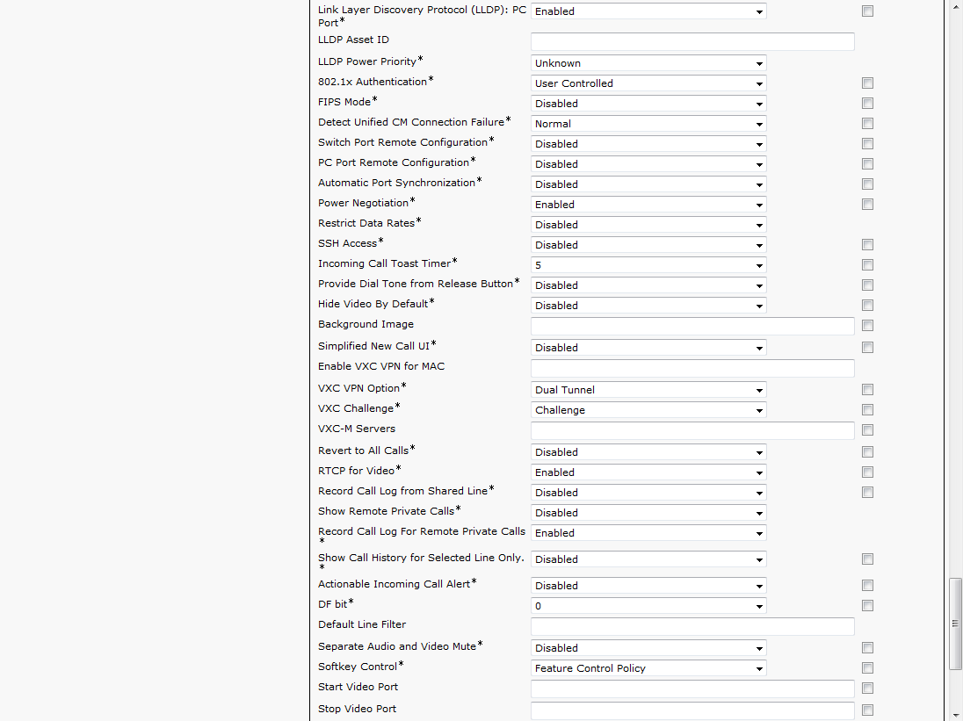Open the LLDP Power Priority dropdown

click(x=648, y=63)
